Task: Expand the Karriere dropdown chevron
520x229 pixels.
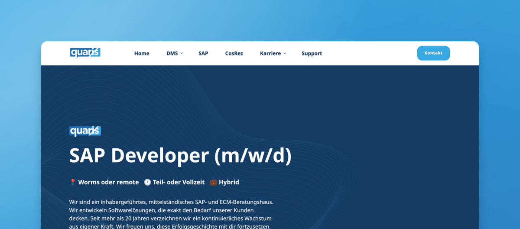Action: (285, 53)
